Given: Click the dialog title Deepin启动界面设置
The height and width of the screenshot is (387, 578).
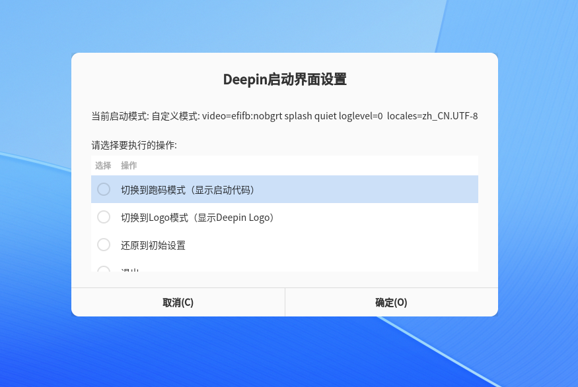Looking at the screenshot, I should tap(285, 80).
